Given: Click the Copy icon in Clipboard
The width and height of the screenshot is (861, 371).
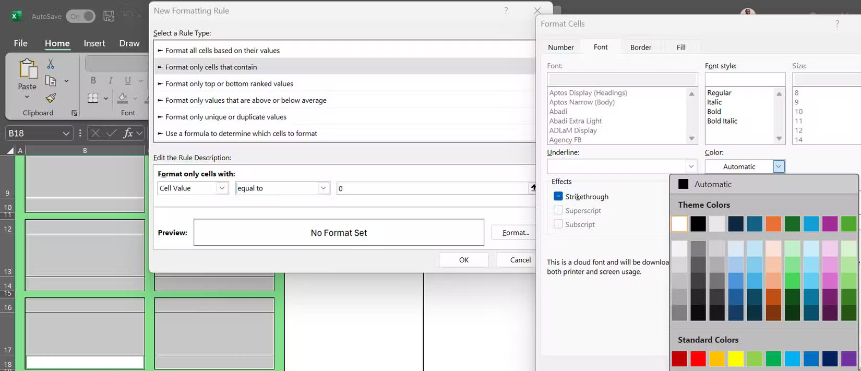Looking at the screenshot, I should tap(51, 81).
